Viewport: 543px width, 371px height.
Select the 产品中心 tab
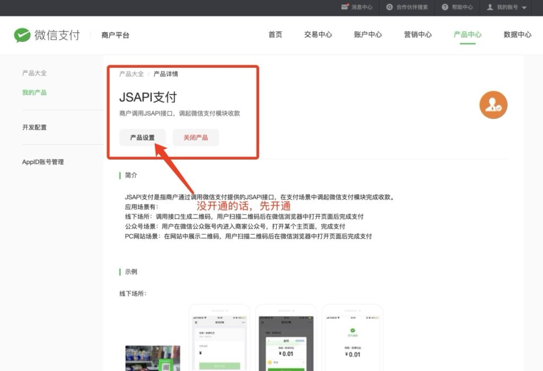pyautogui.click(x=468, y=34)
